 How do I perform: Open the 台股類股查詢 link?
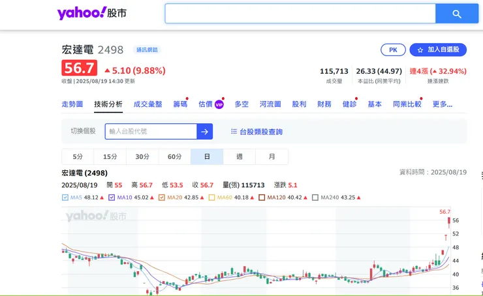tap(261, 132)
